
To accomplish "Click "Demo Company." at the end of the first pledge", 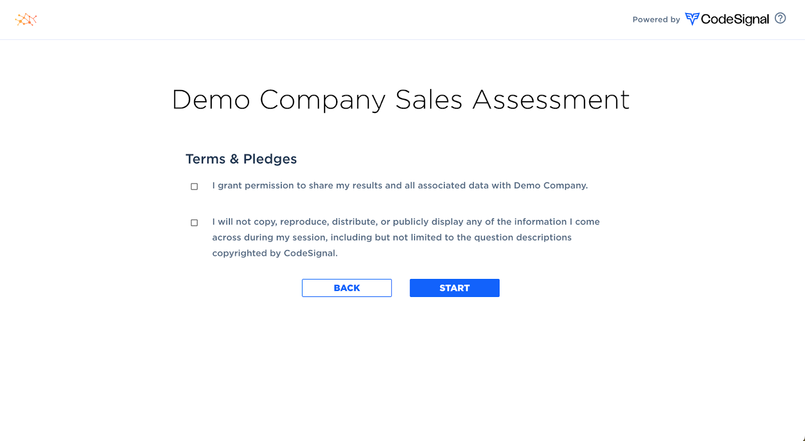I will coord(551,186).
